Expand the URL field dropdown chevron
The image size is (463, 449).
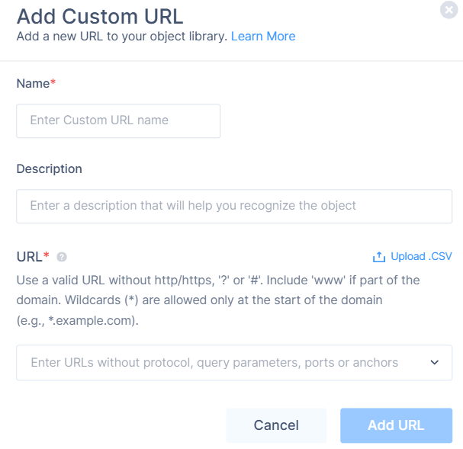[x=435, y=363]
